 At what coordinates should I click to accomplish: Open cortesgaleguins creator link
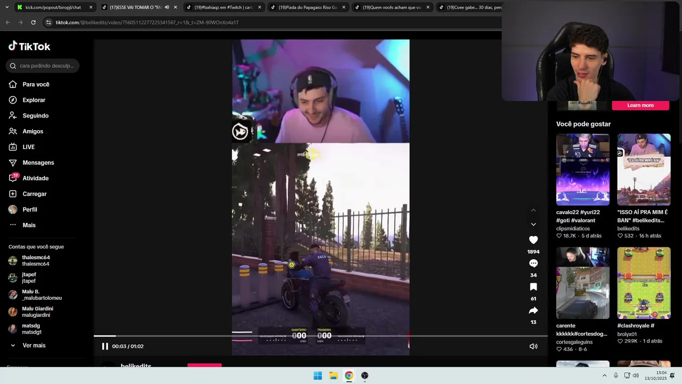(x=574, y=342)
